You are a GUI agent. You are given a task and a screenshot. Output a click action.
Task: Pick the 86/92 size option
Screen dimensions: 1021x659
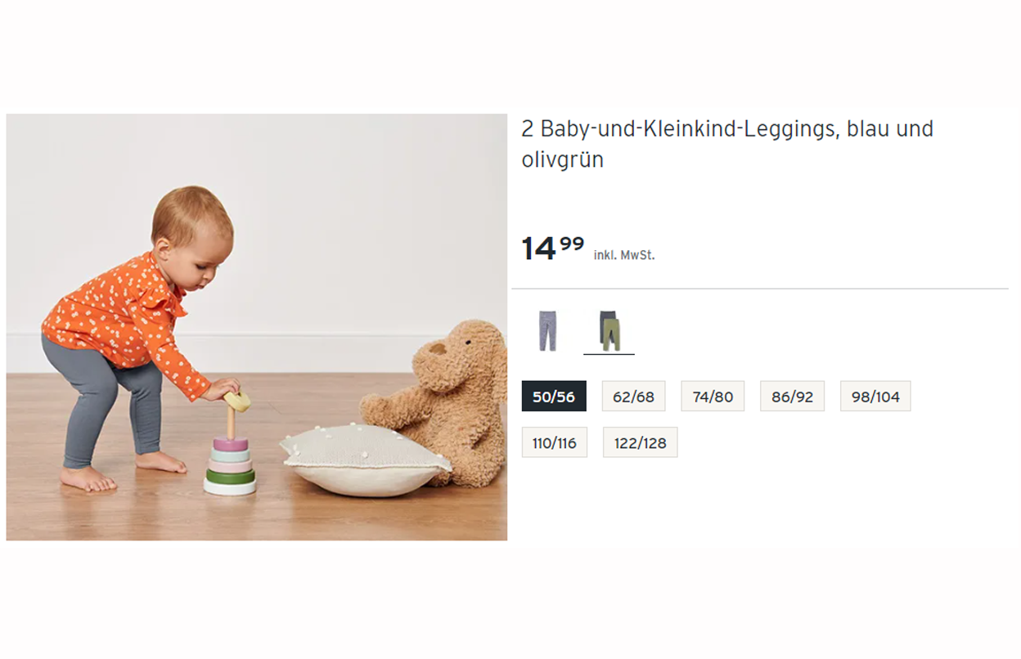pos(792,397)
